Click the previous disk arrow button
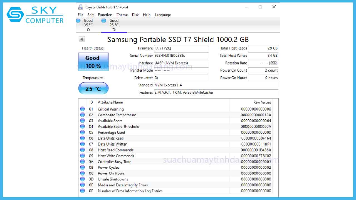 pyautogui.click(x=82, y=39)
